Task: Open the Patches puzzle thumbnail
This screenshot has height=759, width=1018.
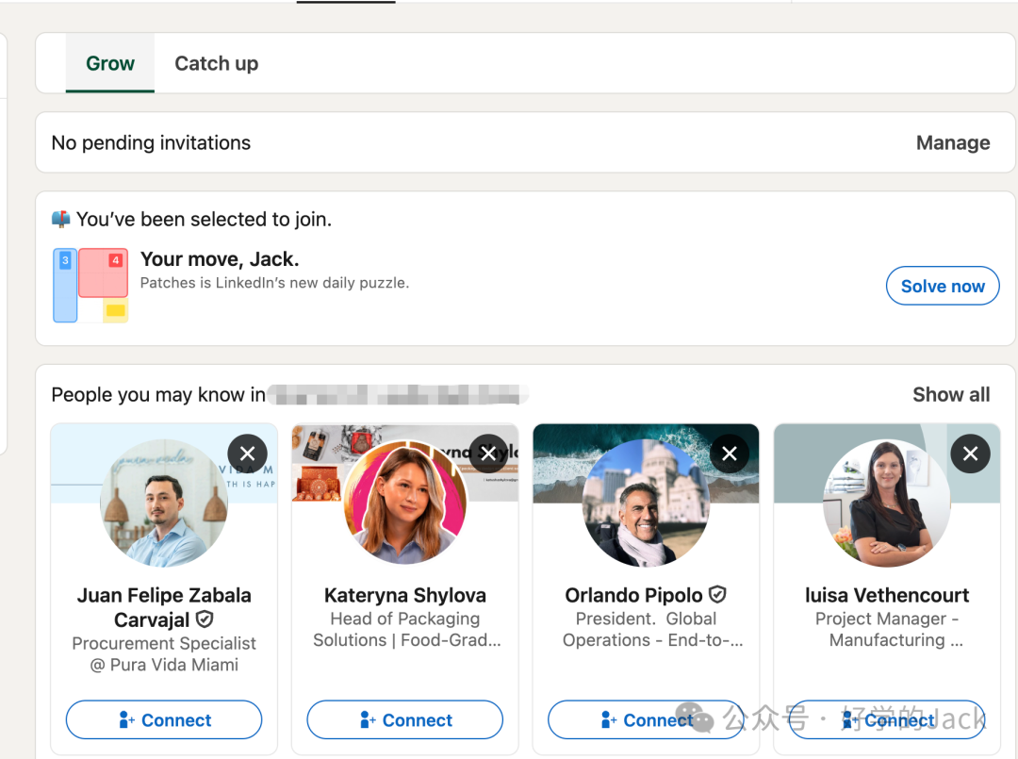Action: pos(90,285)
